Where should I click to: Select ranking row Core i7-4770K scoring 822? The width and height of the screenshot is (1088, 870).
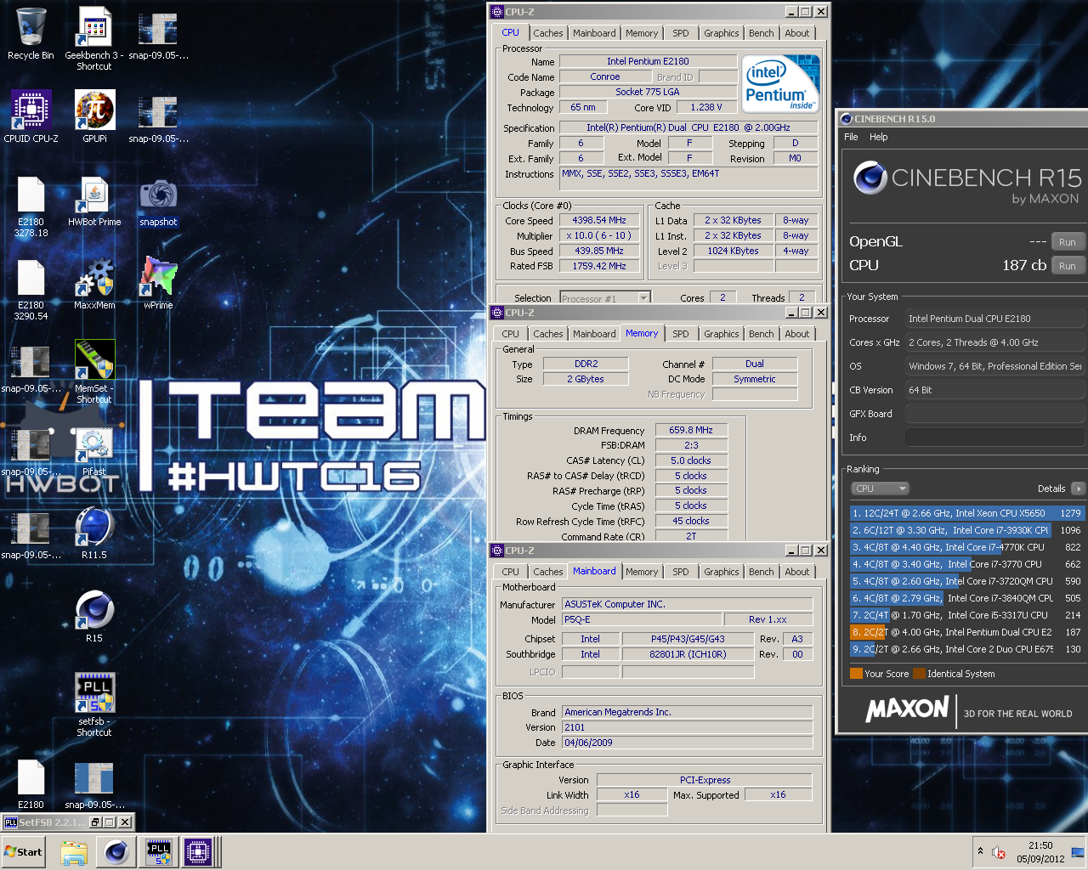[966, 547]
